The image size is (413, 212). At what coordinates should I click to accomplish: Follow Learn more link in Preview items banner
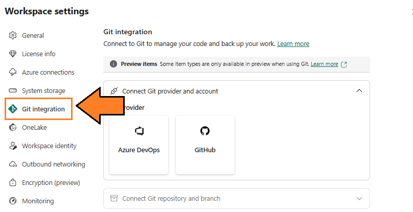[x=324, y=64]
